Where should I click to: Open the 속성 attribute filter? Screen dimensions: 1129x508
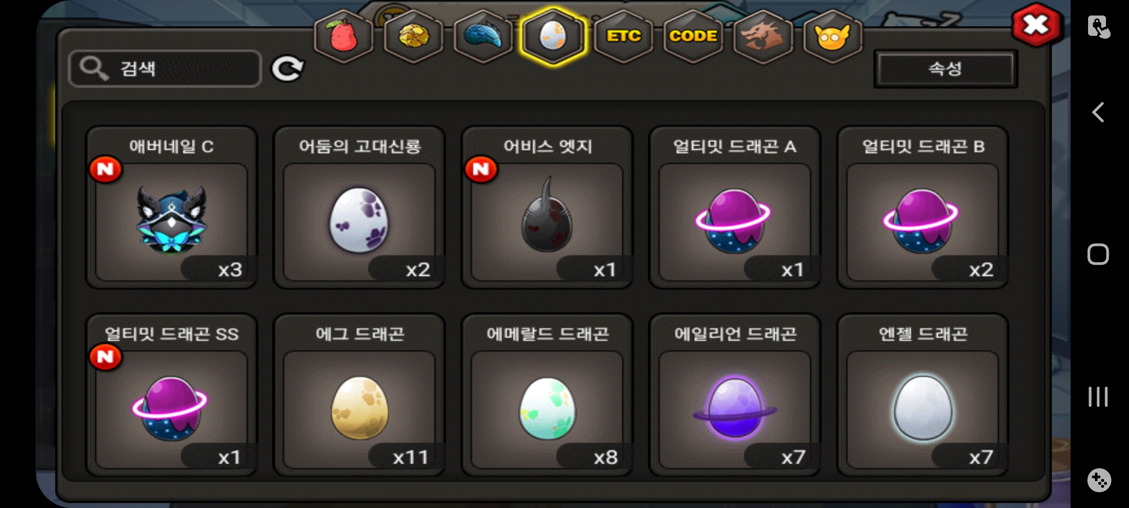point(946,69)
